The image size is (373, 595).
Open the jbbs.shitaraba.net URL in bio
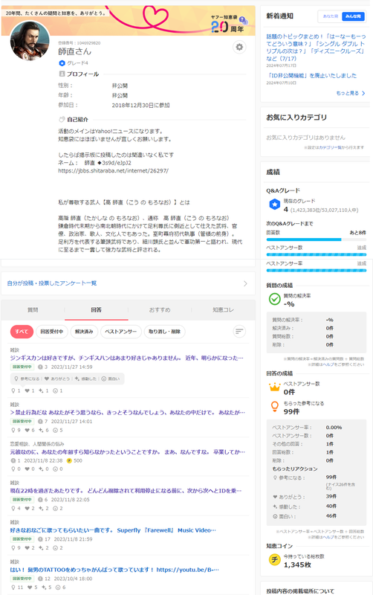[114, 171]
